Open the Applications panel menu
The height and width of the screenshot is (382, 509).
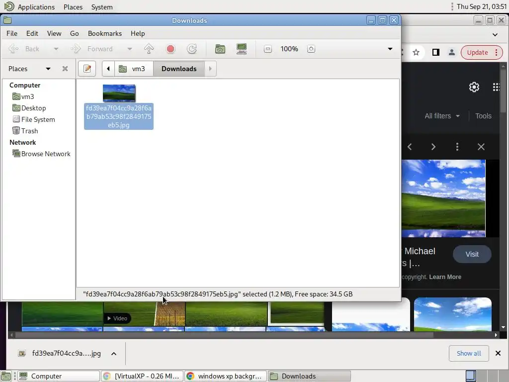(x=36, y=7)
